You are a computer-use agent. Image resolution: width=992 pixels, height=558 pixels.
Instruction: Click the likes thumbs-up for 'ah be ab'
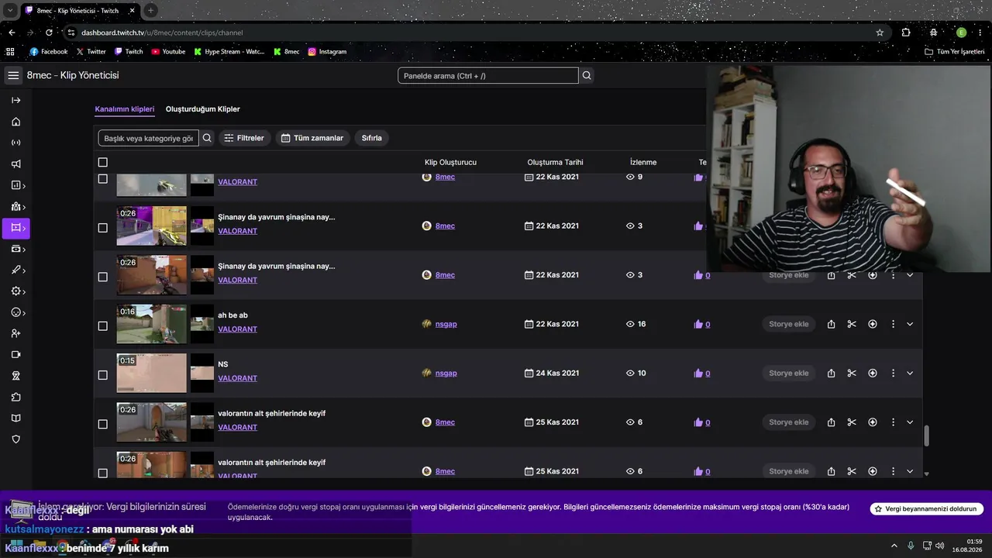pos(698,324)
